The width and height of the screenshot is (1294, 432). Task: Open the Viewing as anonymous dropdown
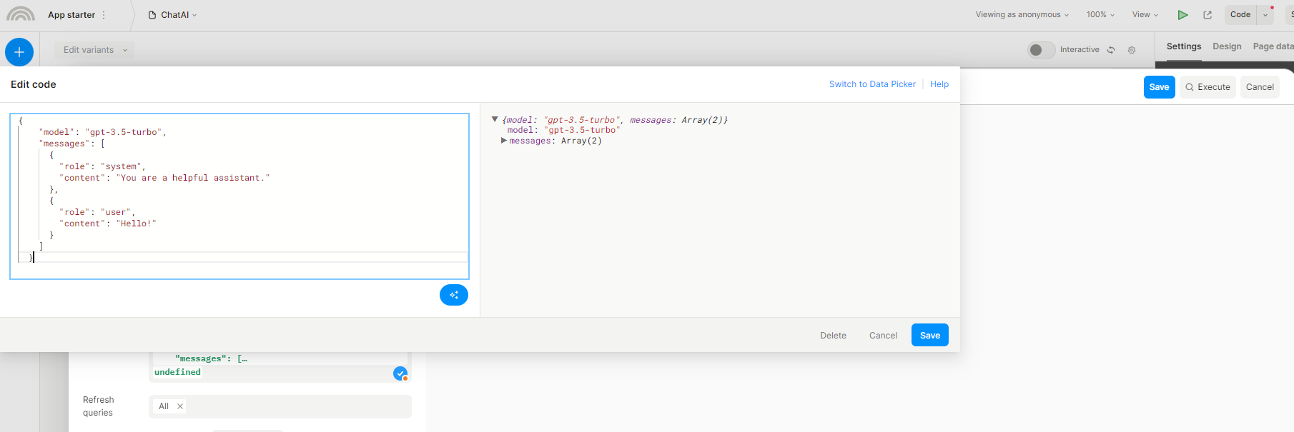pyautogui.click(x=1022, y=15)
